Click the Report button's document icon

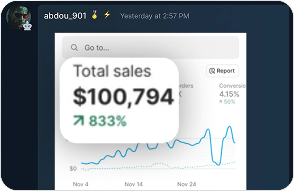coord(212,71)
